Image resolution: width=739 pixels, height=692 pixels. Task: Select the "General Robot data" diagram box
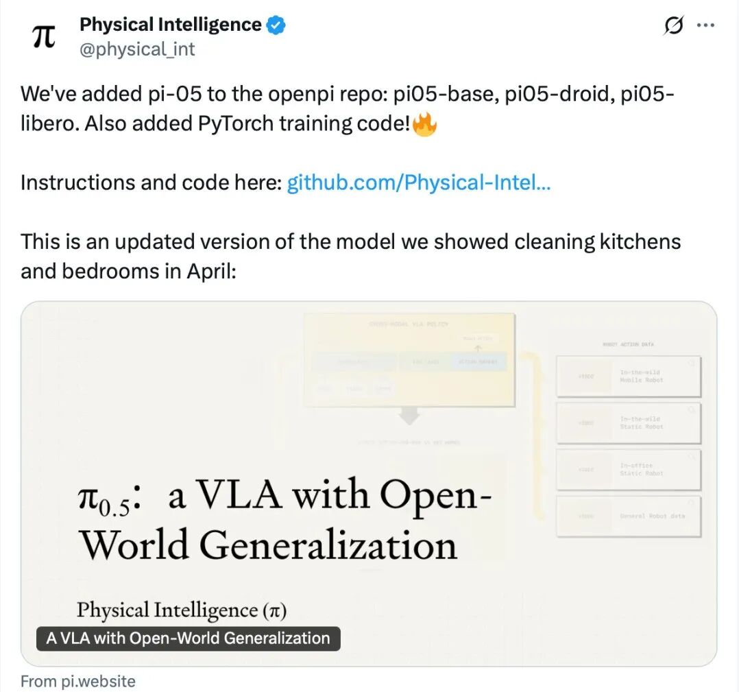click(x=629, y=516)
